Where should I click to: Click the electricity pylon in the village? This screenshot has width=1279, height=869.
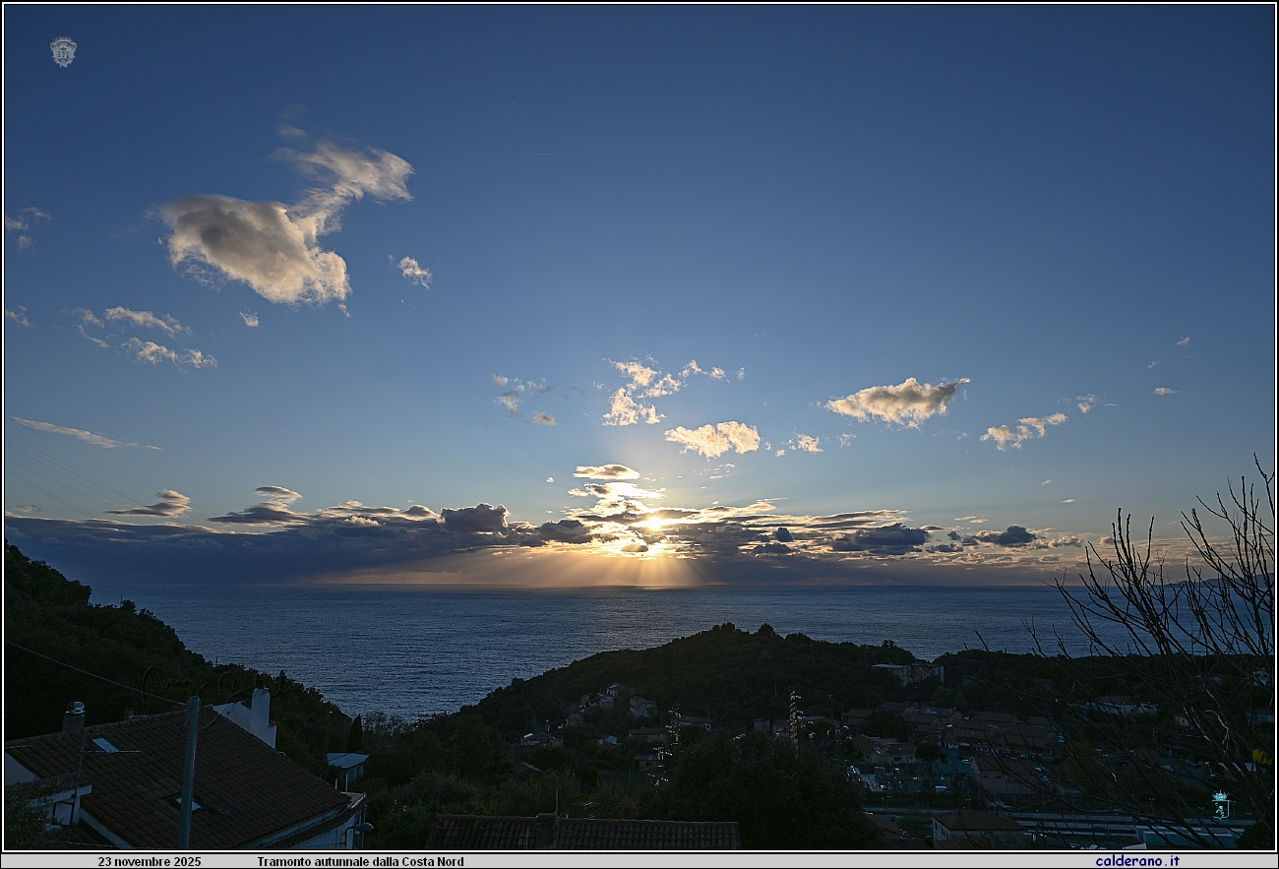(x=793, y=714)
